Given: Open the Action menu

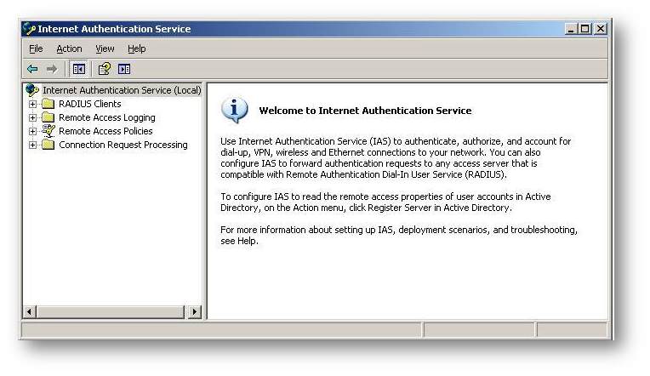Looking at the screenshot, I should 69,49.
